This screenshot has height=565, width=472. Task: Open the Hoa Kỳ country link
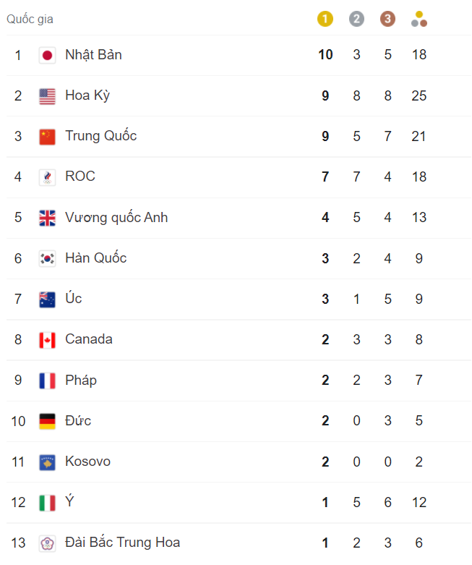87,95
